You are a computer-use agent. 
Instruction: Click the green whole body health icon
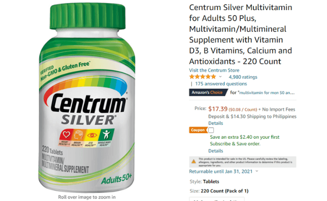[106, 135]
